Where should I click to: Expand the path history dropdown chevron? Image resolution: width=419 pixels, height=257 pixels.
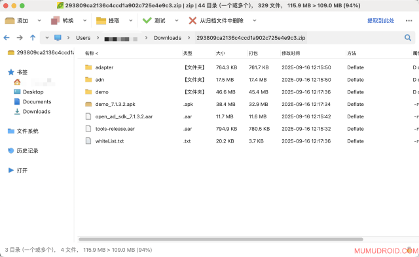pos(47,38)
